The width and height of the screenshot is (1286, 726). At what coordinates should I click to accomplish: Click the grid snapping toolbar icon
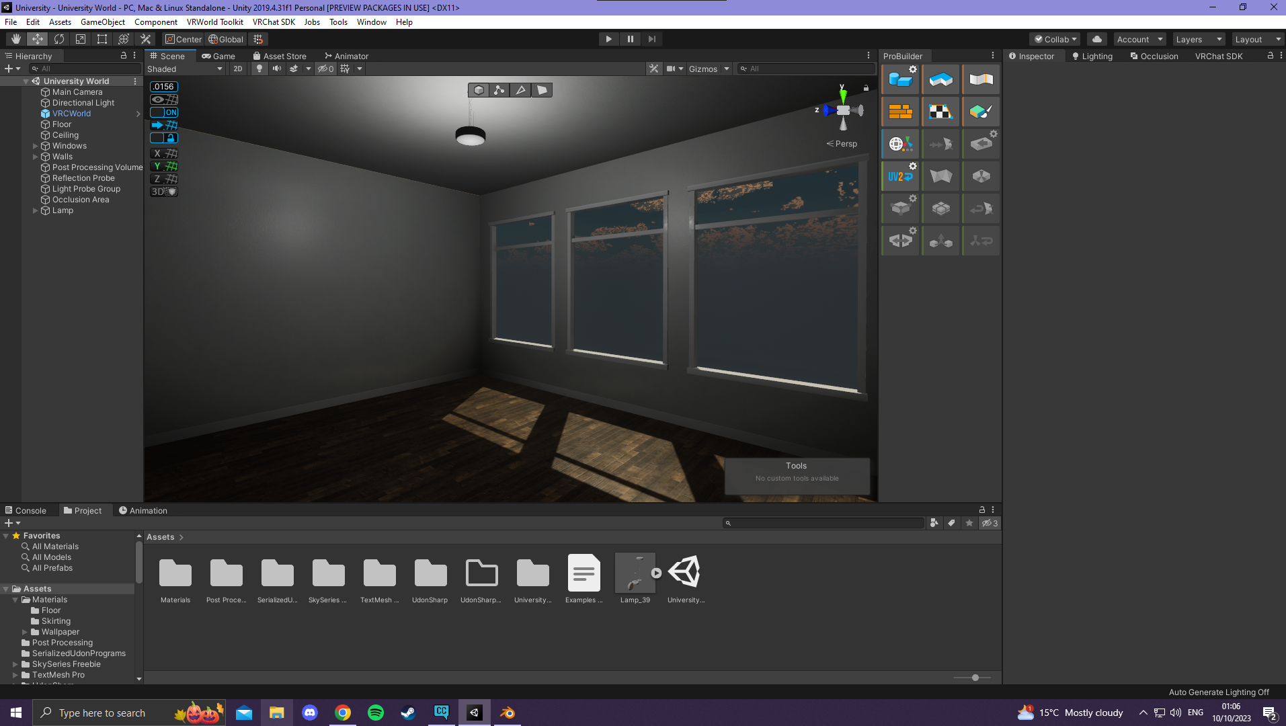258,39
